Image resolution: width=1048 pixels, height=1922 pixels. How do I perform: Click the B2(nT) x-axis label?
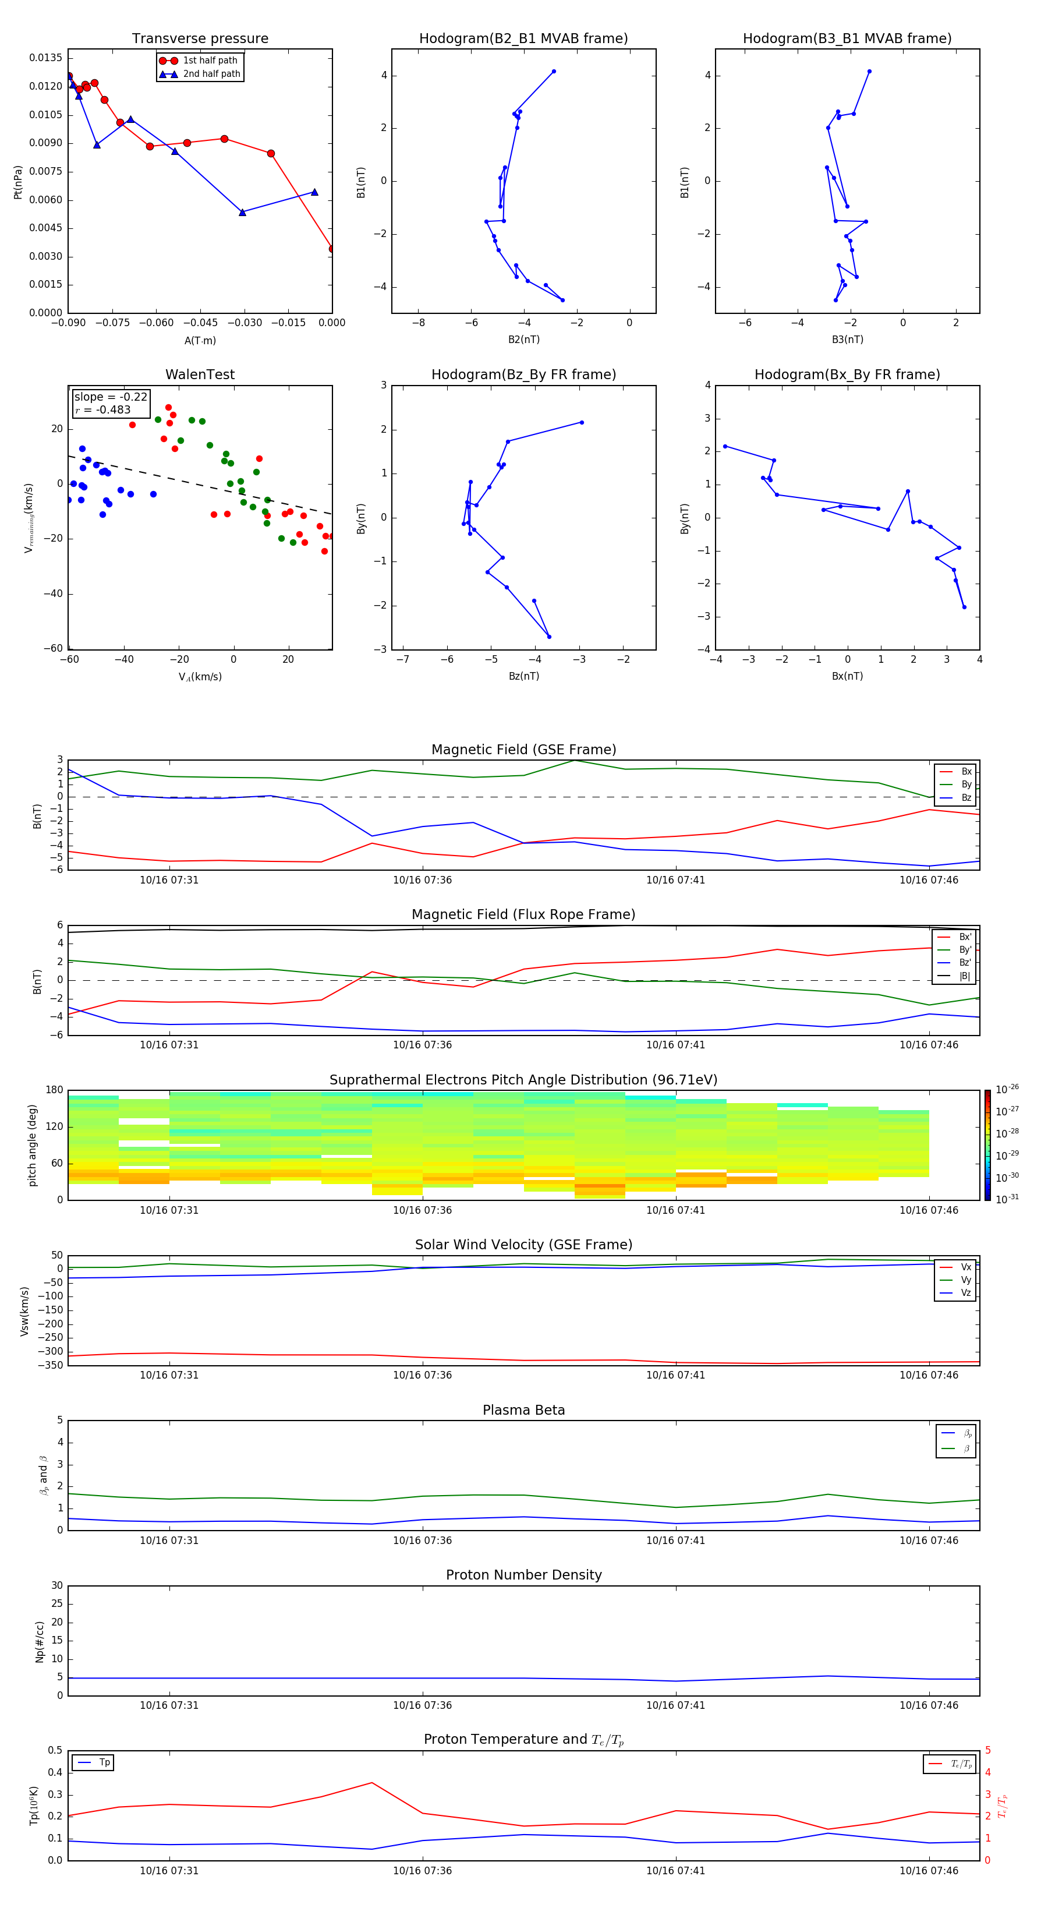point(523,340)
